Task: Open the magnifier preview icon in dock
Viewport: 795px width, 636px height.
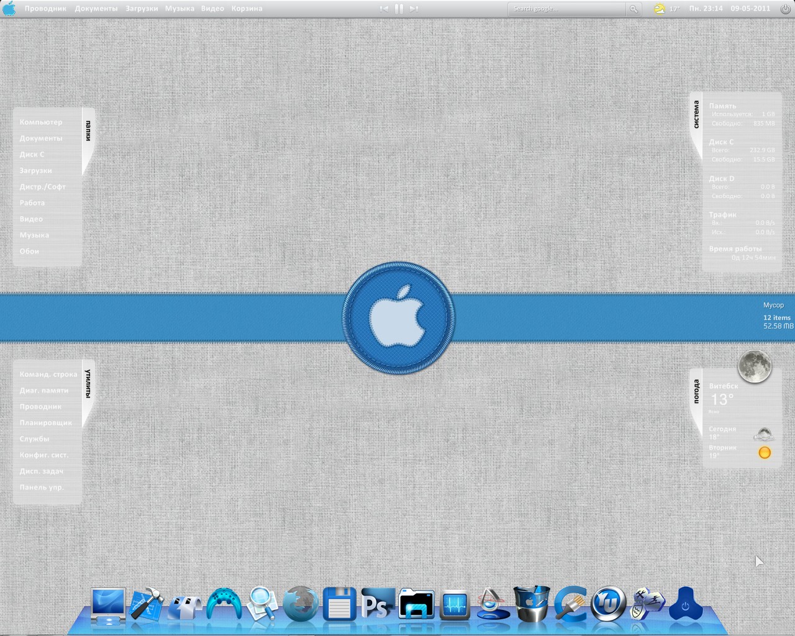Action: pyautogui.click(x=262, y=604)
